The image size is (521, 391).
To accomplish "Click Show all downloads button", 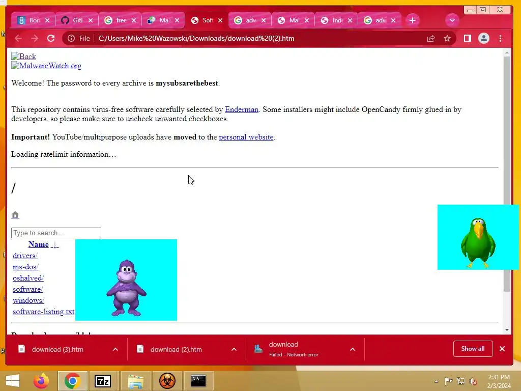I will point(473,349).
